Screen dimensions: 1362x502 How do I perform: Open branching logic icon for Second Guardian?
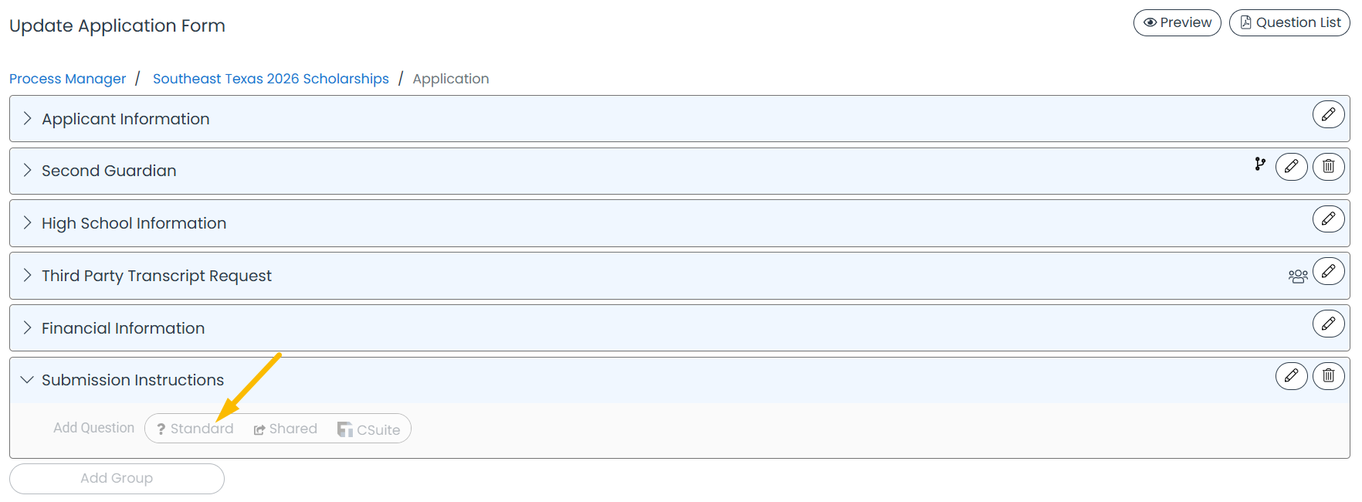click(x=1260, y=164)
